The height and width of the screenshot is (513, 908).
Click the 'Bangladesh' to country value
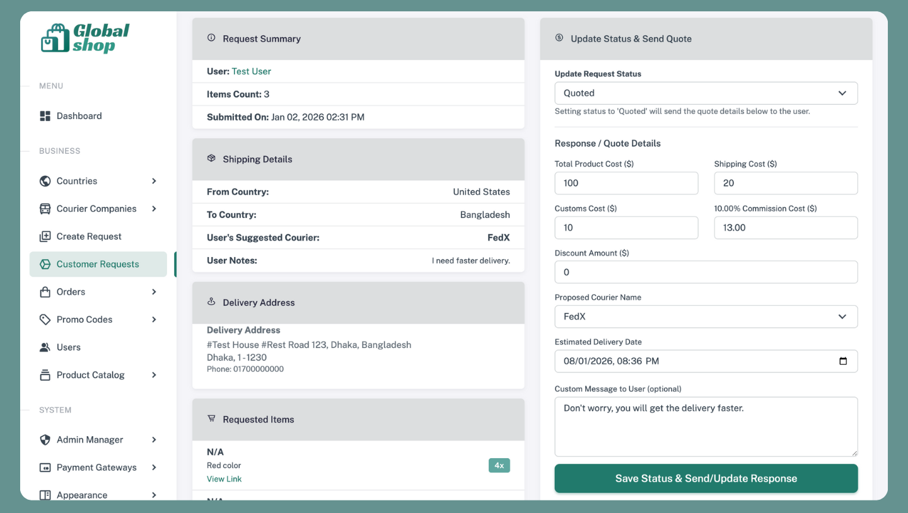[485, 214]
